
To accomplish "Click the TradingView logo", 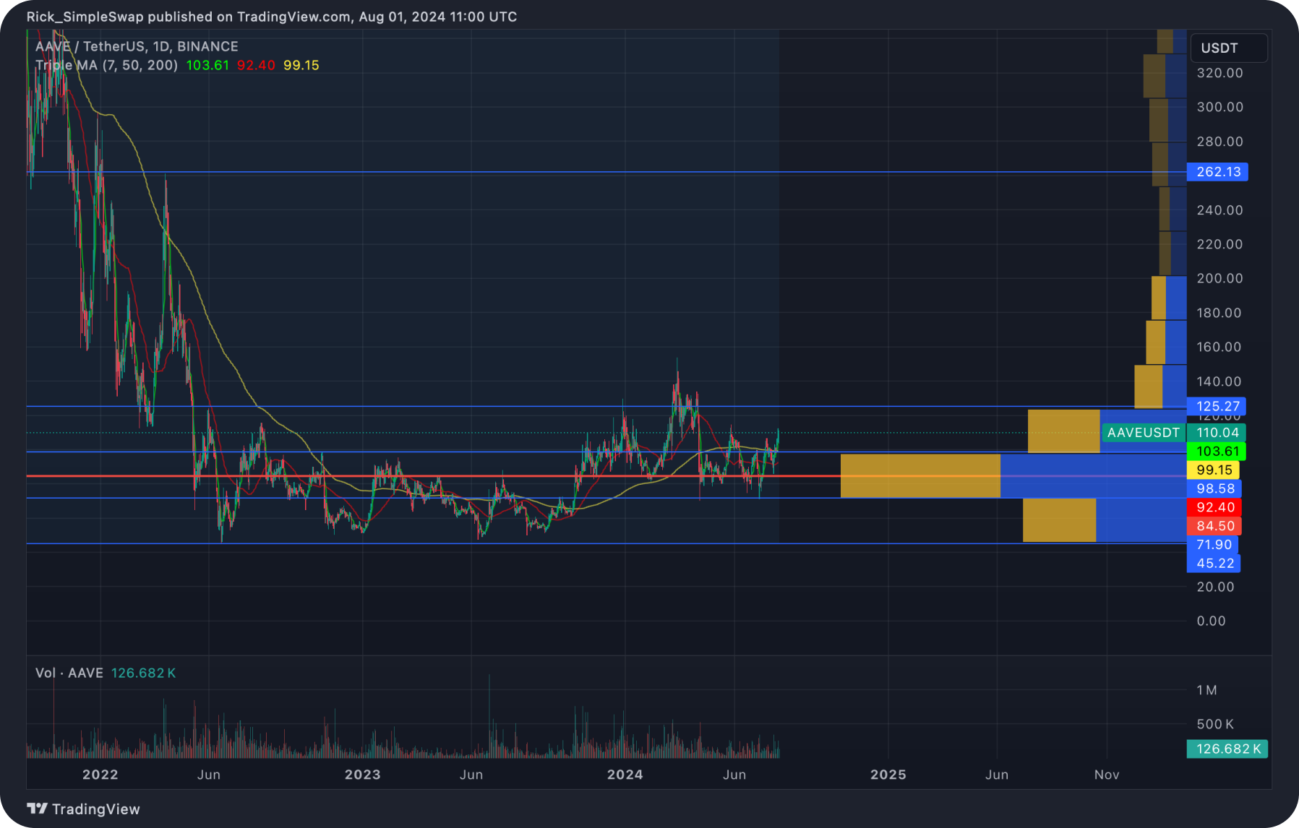I will [x=84, y=808].
